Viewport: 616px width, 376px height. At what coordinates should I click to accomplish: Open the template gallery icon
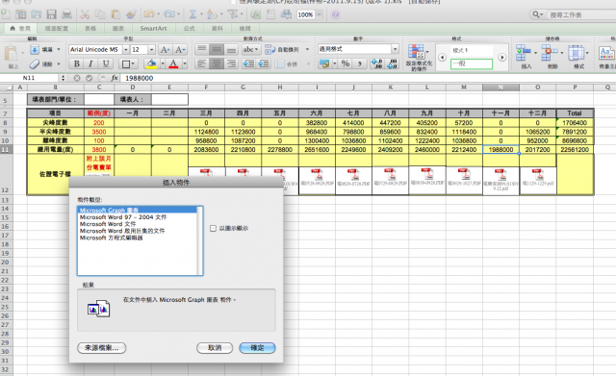pyautogui.click(x=21, y=14)
